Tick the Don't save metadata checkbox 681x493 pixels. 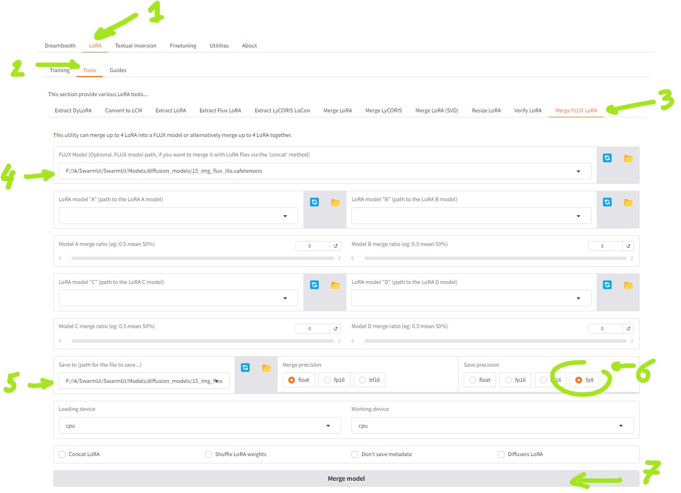tap(355, 454)
